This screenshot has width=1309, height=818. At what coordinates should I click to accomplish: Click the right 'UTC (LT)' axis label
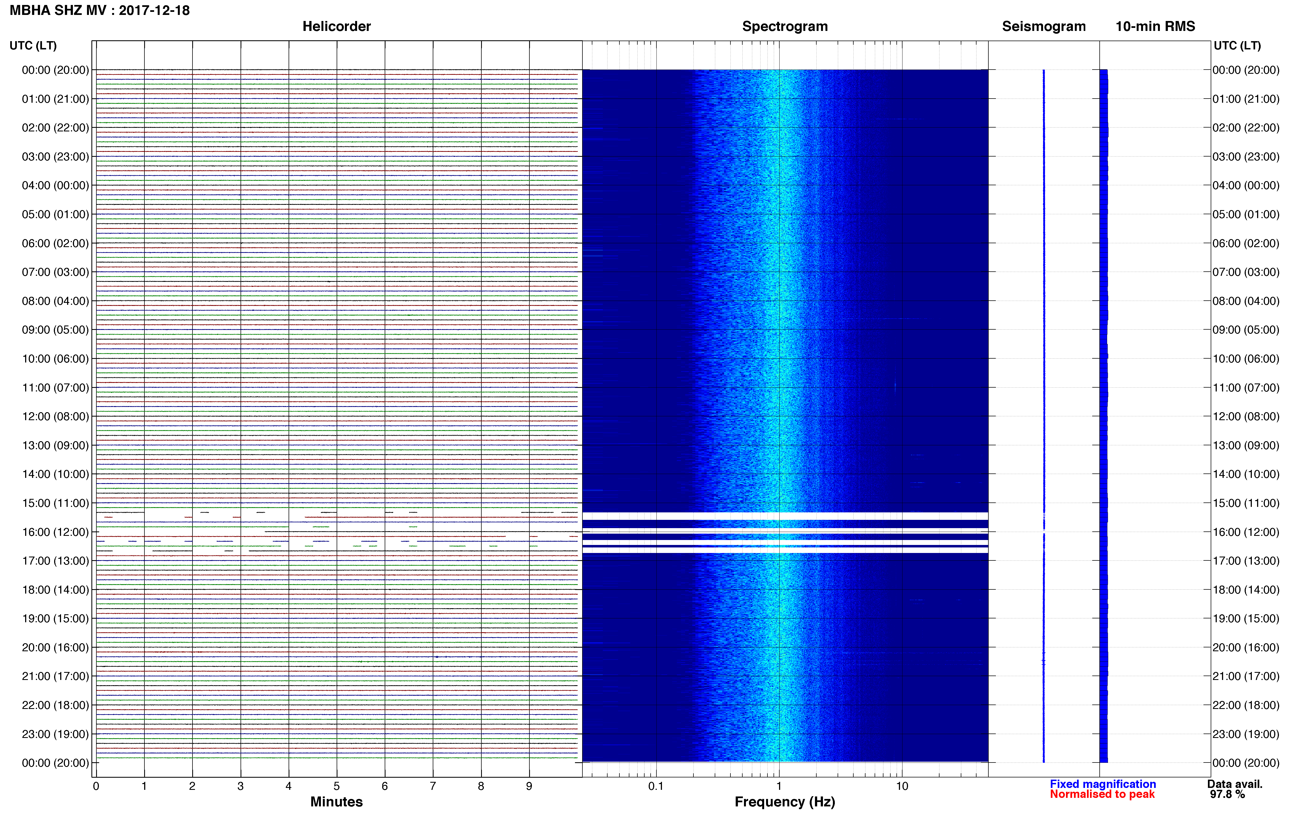1237,46
